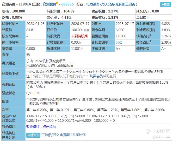Select 债券评级 value A+
173x141 pixels.
[164, 49]
